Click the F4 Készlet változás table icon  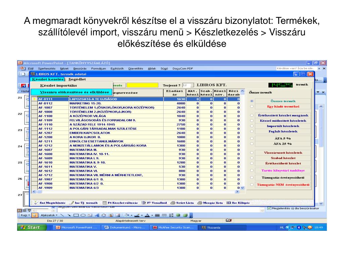(x=105, y=203)
